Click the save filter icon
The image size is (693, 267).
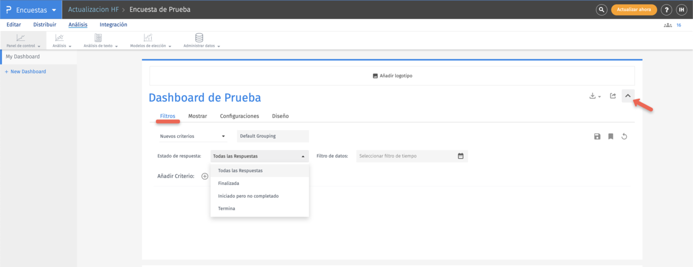pyautogui.click(x=597, y=137)
